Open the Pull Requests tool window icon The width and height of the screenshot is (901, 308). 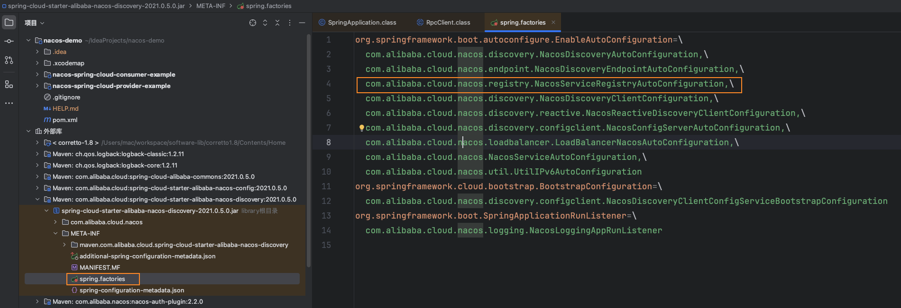tap(9, 60)
